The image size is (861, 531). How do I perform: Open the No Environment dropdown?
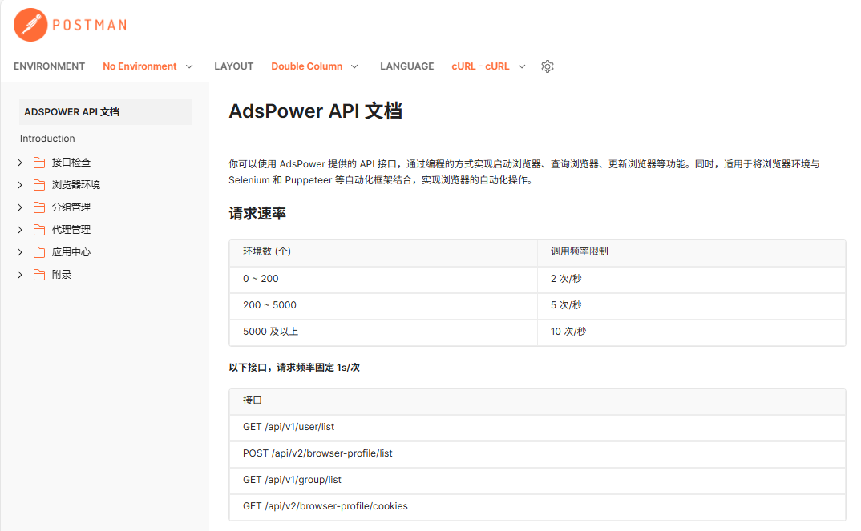point(148,66)
